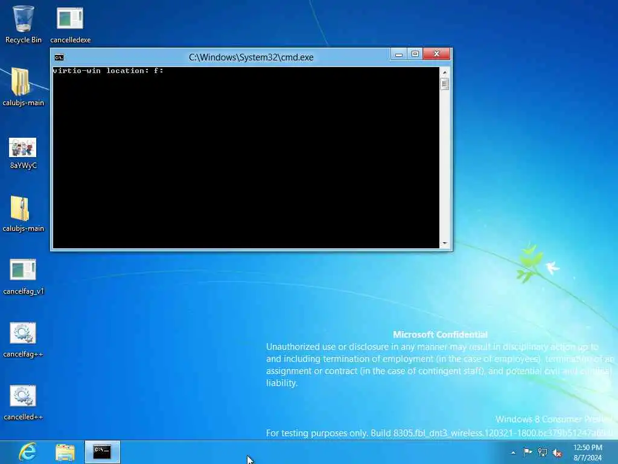Minimize the cmd.exe window
This screenshot has height=464, width=618.
coord(398,54)
